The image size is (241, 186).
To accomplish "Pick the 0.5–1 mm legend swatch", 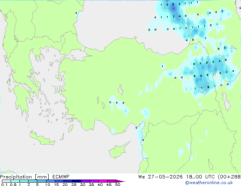I will point(15,181).
